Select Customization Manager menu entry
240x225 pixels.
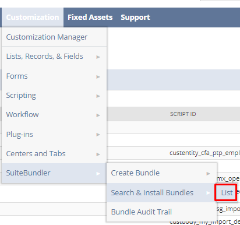pos(54,37)
